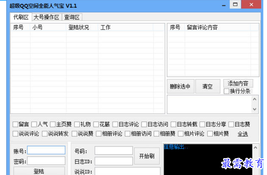
Task: Check the 说说转发 checkbox
Action: pyautogui.click(x=45, y=134)
